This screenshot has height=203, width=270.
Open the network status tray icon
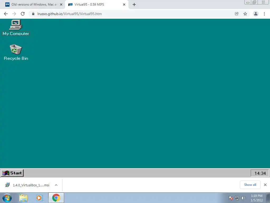pyautogui.click(x=237, y=198)
